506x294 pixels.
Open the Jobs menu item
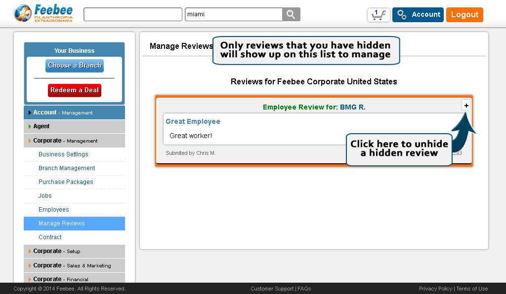click(44, 195)
